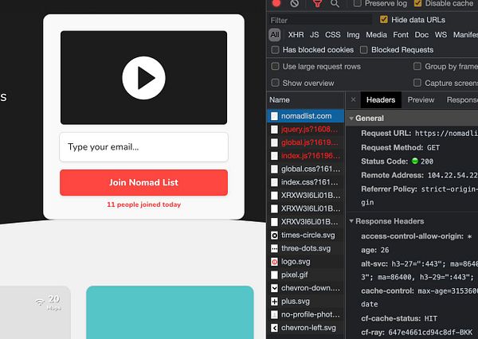
Task: Click the three-dots.svg thumbnail icon
Action: 274,248
